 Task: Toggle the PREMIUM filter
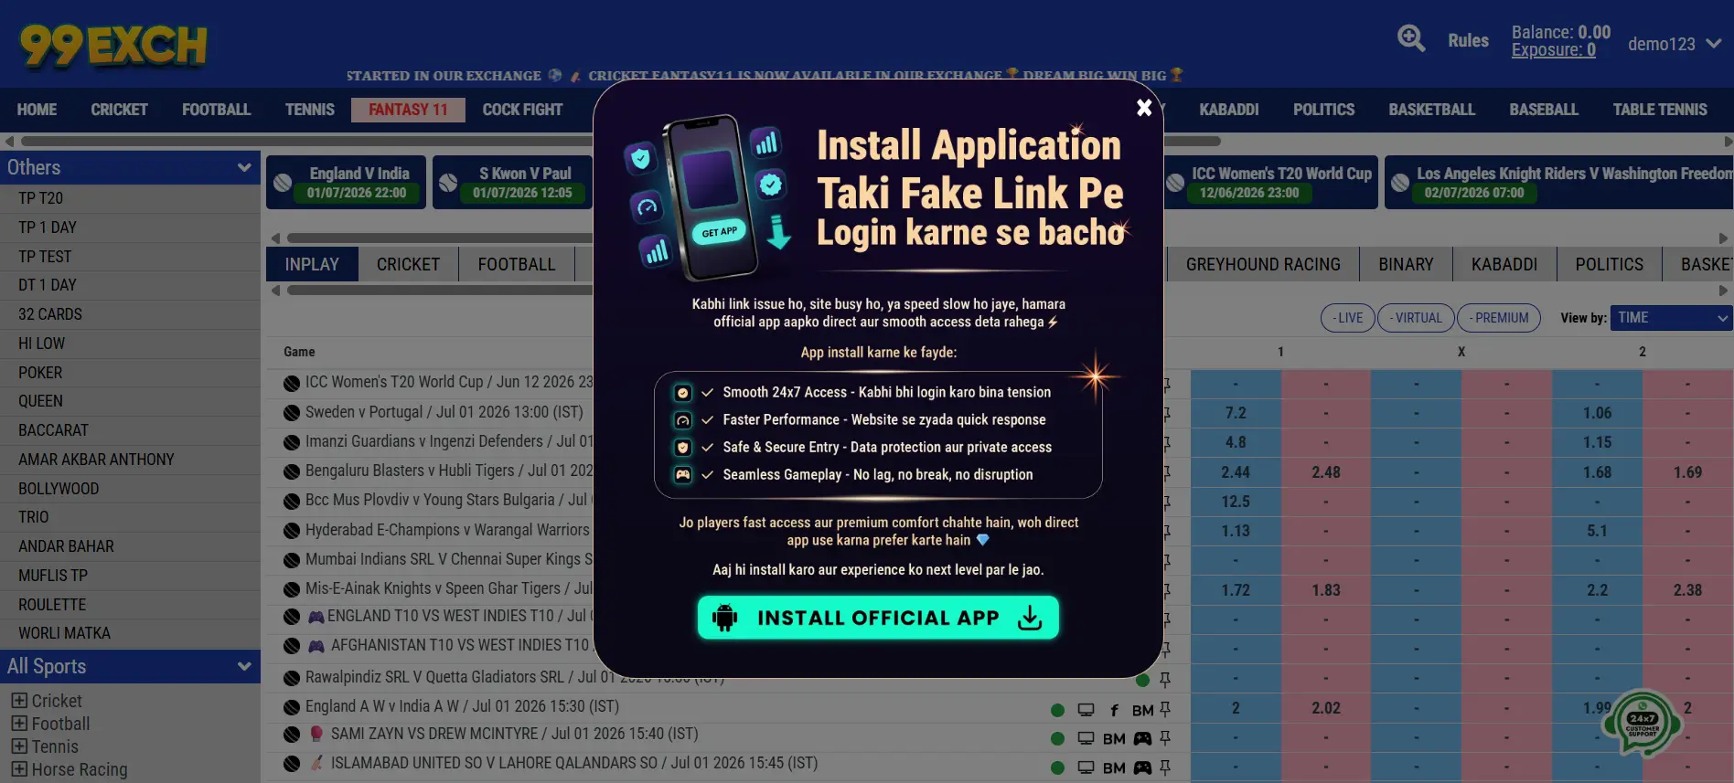click(x=1499, y=318)
